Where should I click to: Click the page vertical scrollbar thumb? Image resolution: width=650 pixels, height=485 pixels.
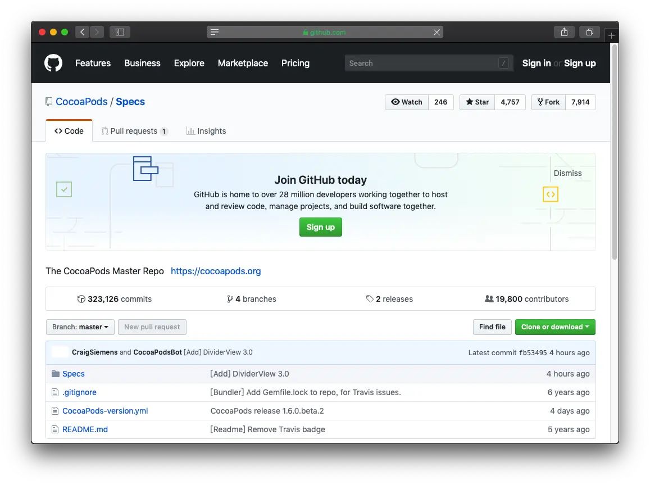pos(615,151)
